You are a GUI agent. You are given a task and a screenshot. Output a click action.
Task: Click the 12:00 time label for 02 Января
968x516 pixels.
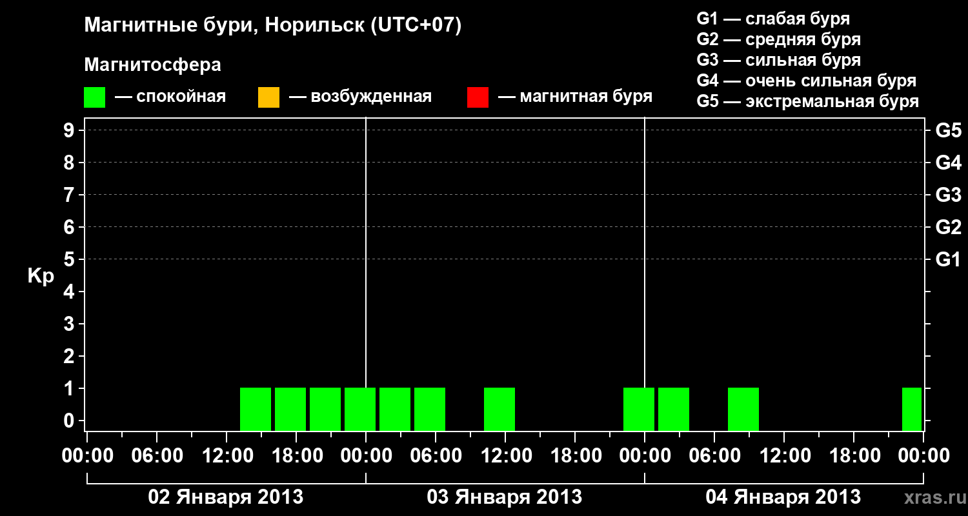(227, 455)
